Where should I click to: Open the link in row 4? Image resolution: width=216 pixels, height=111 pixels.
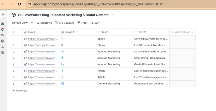[x=42, y=58]
